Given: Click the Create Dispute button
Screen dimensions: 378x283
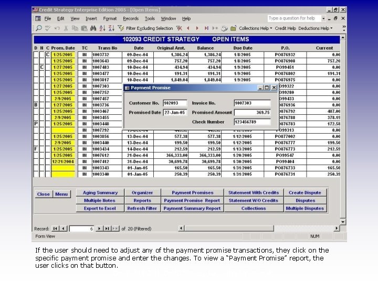Looking at the screenshot, I should (305, 192).
